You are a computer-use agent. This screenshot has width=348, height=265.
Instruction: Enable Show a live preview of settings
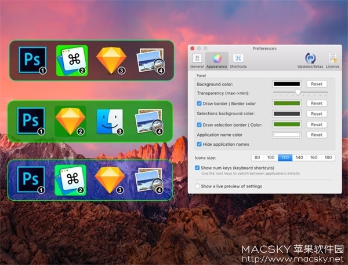pos(197,186)
